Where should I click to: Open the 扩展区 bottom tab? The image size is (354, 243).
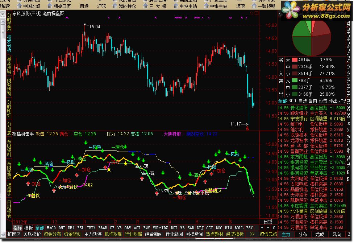pos(14,234)
